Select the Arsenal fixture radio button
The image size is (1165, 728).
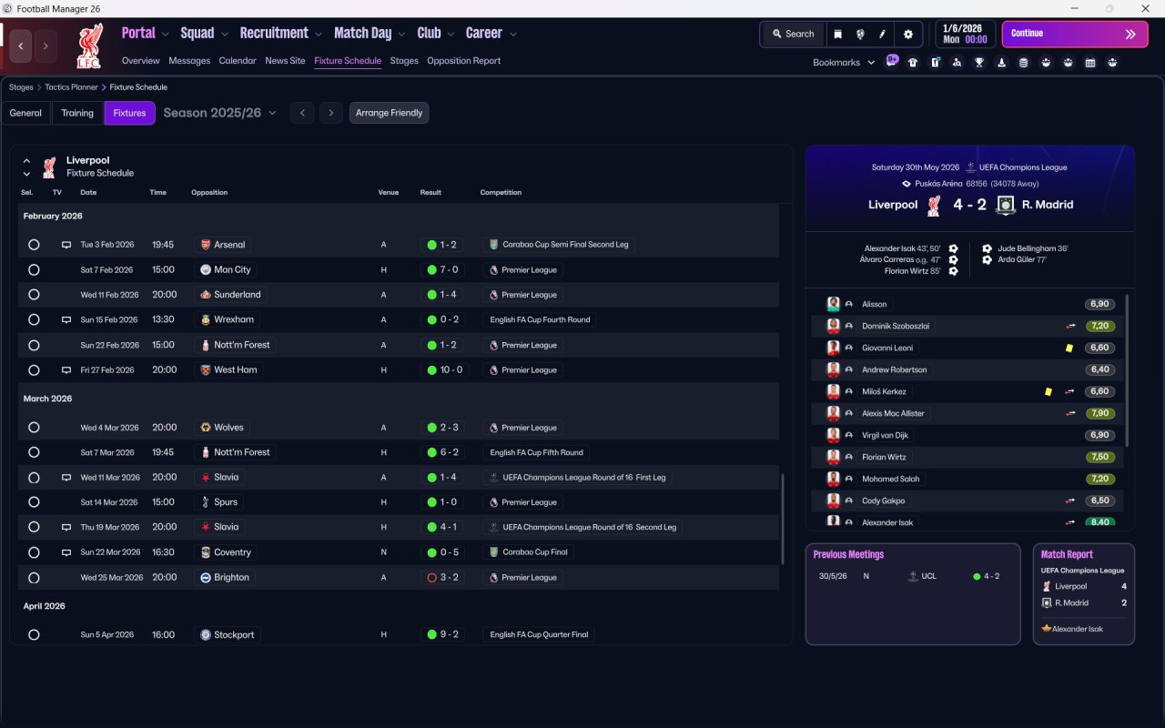(34, 245)
